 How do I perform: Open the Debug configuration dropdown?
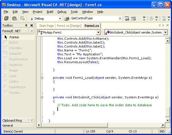tap(60, 18)
